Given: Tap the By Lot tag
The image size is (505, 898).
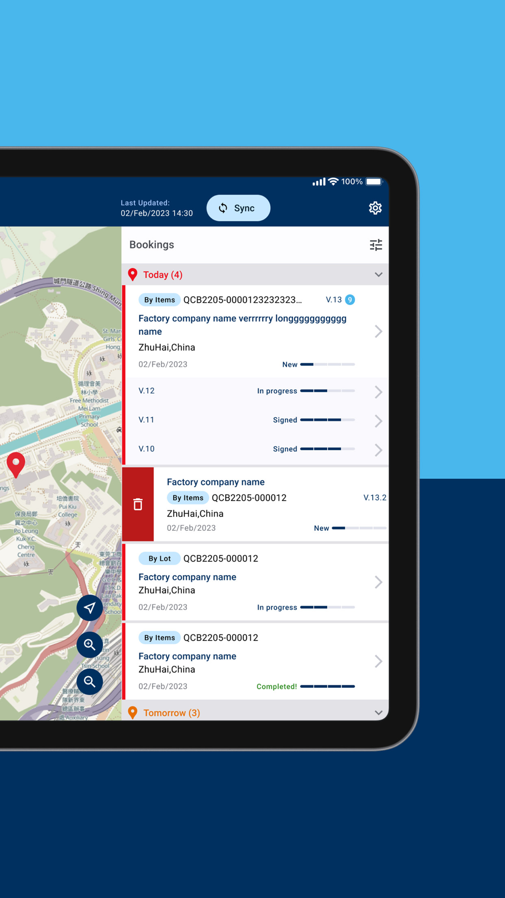Looking at the screenshot, I should 160,559.
